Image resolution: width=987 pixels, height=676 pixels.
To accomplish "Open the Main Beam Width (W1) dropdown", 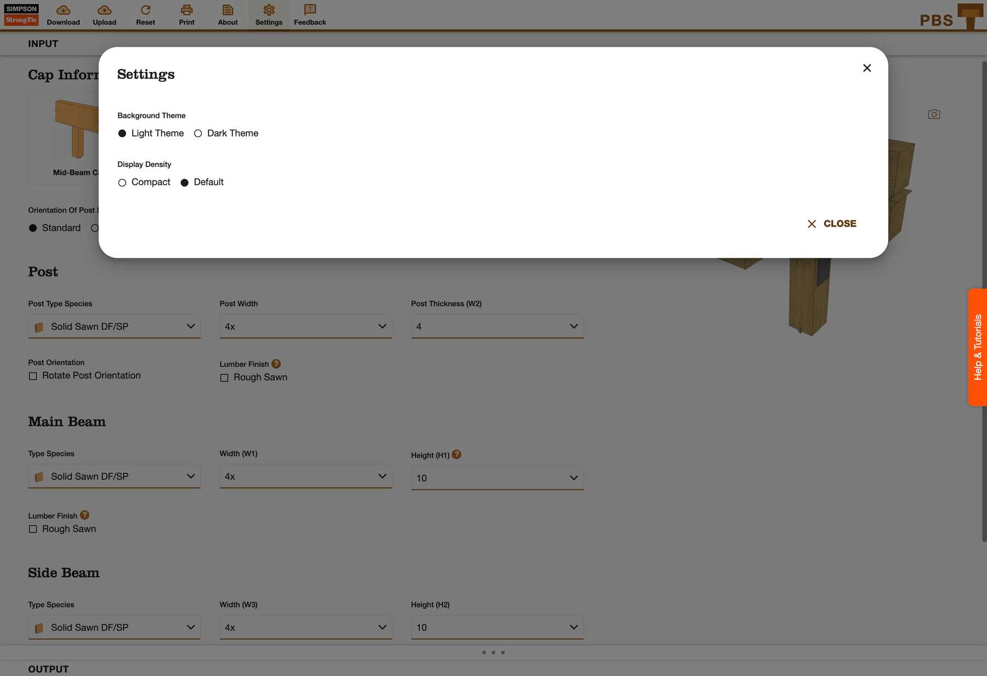I will pos(305,476).
